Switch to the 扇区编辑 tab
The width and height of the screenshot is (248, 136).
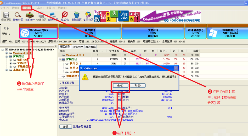pos(90,47)
